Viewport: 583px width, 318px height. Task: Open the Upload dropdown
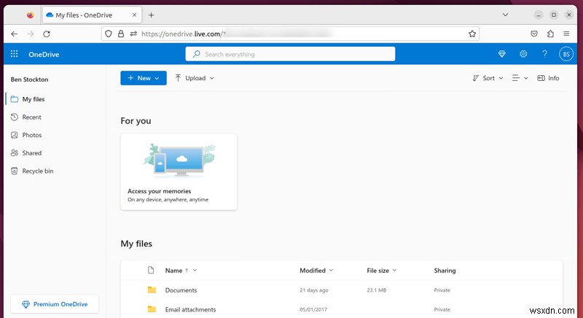coord(195,78)
